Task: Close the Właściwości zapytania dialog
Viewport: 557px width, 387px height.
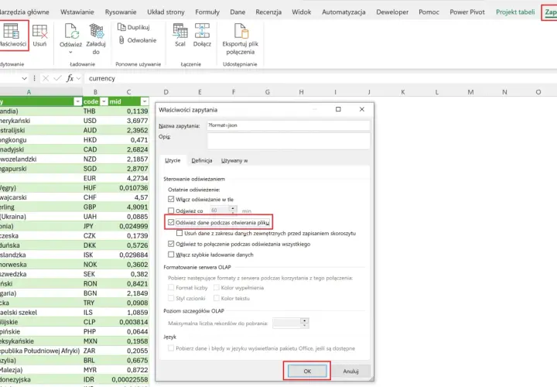Action: coord(361,109)
